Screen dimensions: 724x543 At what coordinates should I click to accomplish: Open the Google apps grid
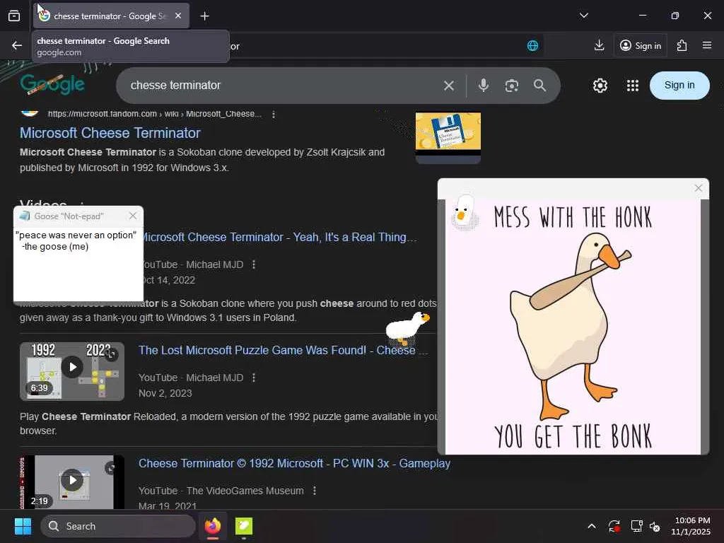point(632,86)
